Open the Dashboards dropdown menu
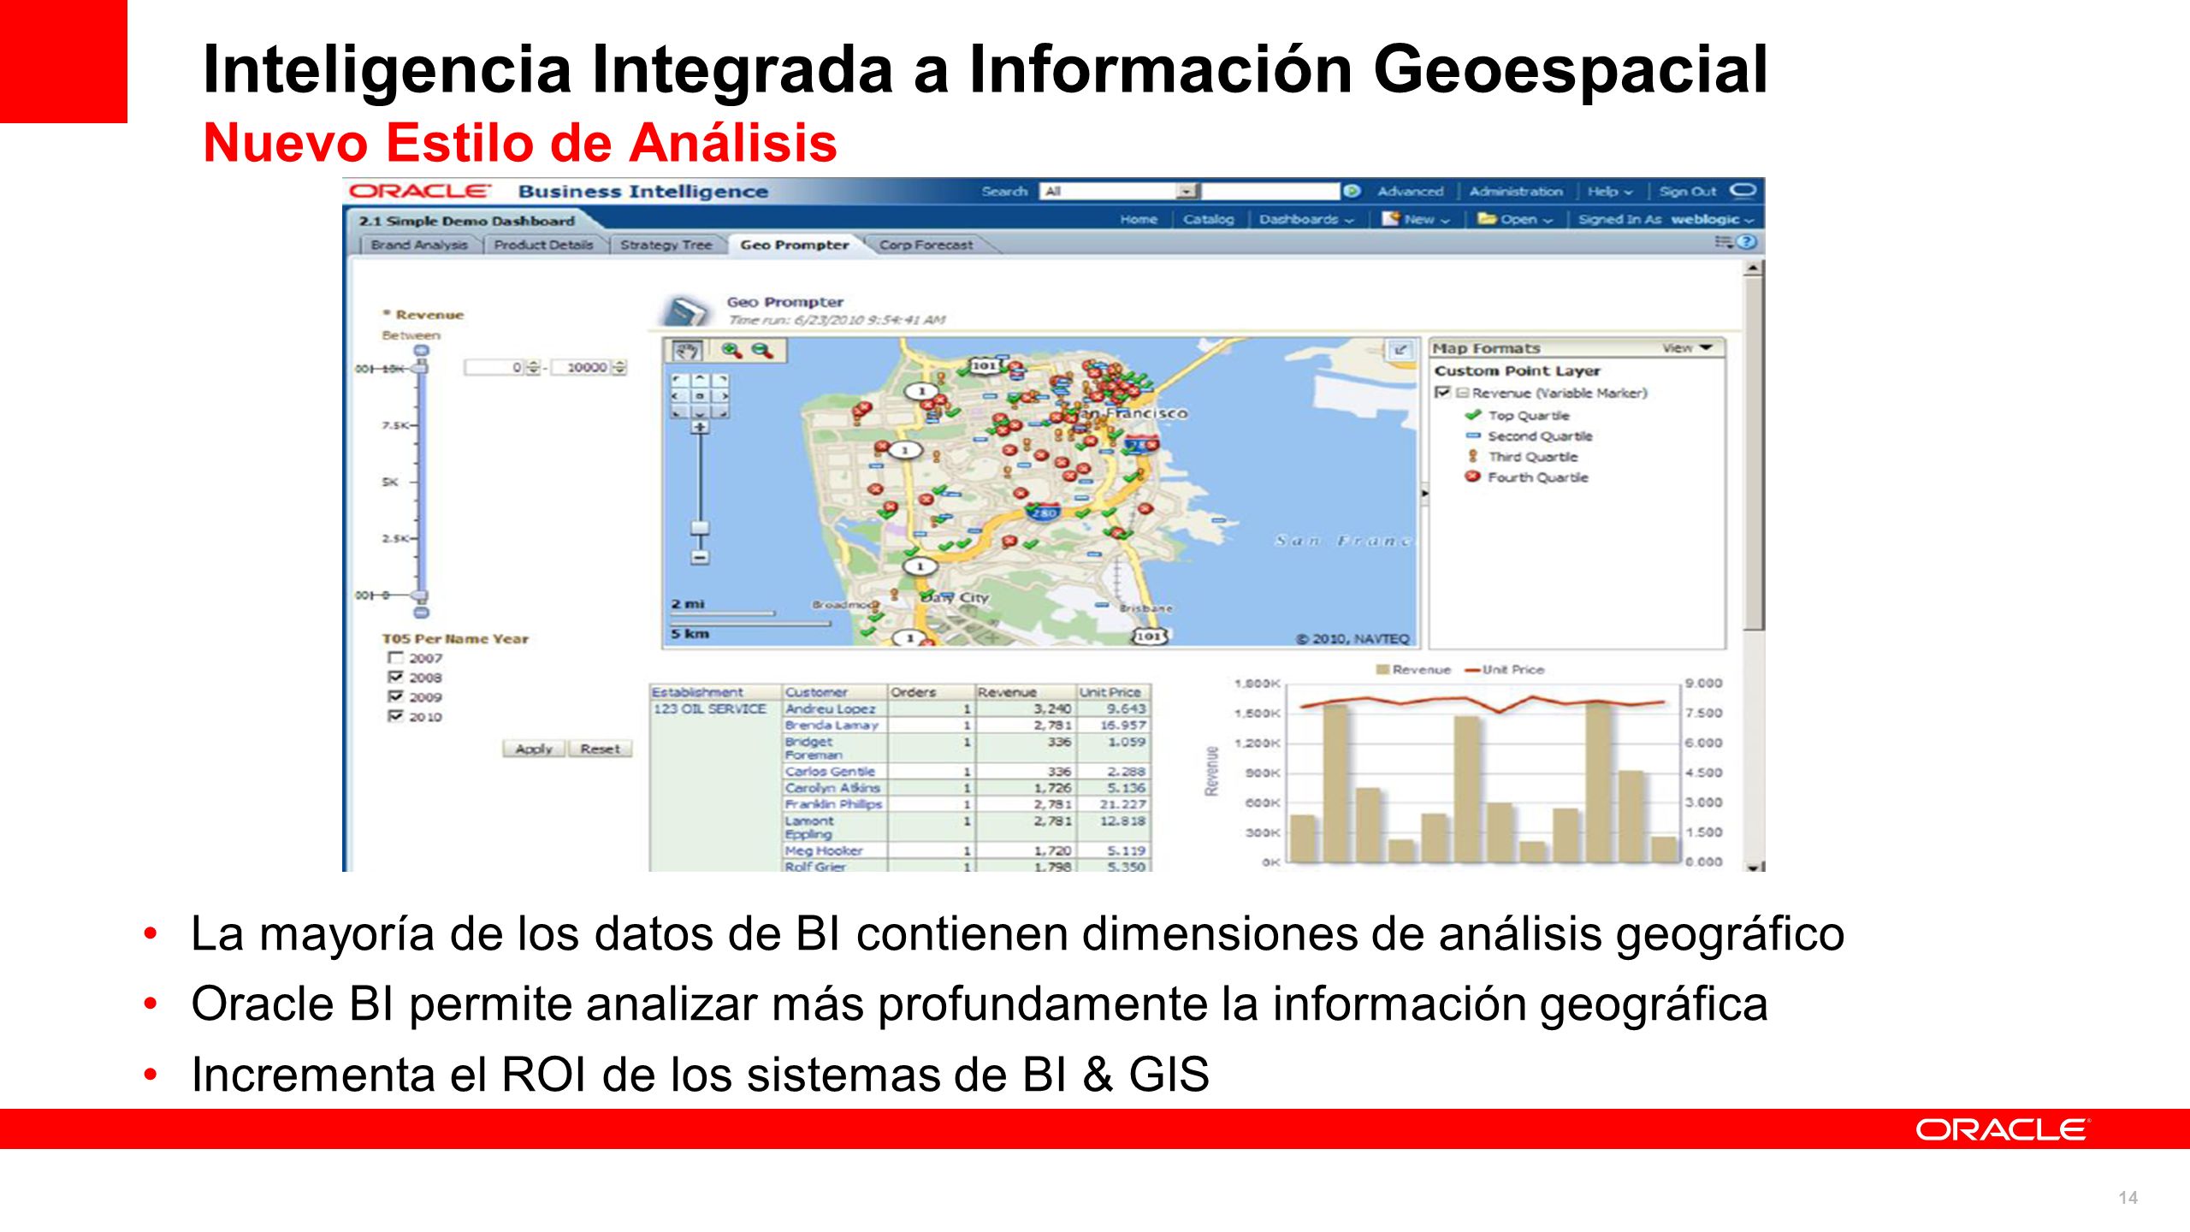The image size is (2190, 1232). [x=1306, y=220]
